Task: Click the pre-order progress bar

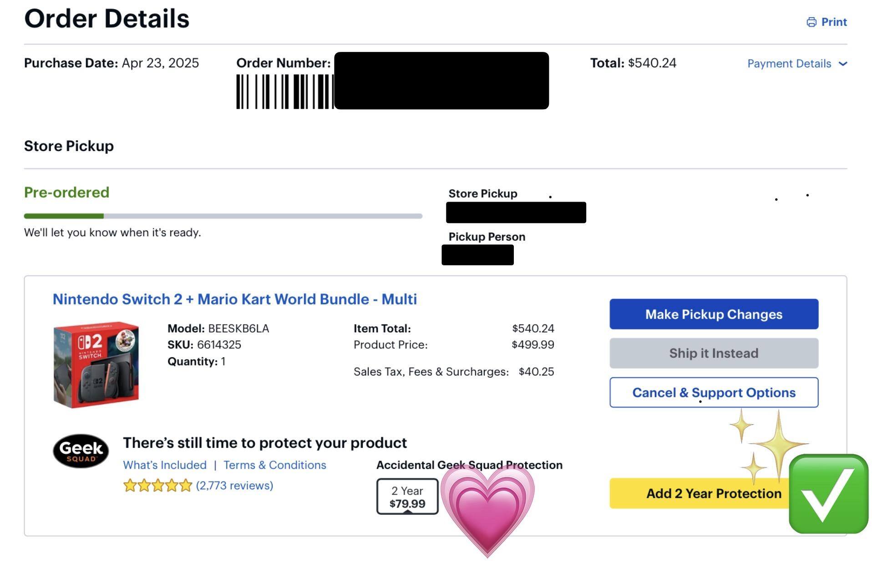Action: pyautogui.click(x=223, y=216)
